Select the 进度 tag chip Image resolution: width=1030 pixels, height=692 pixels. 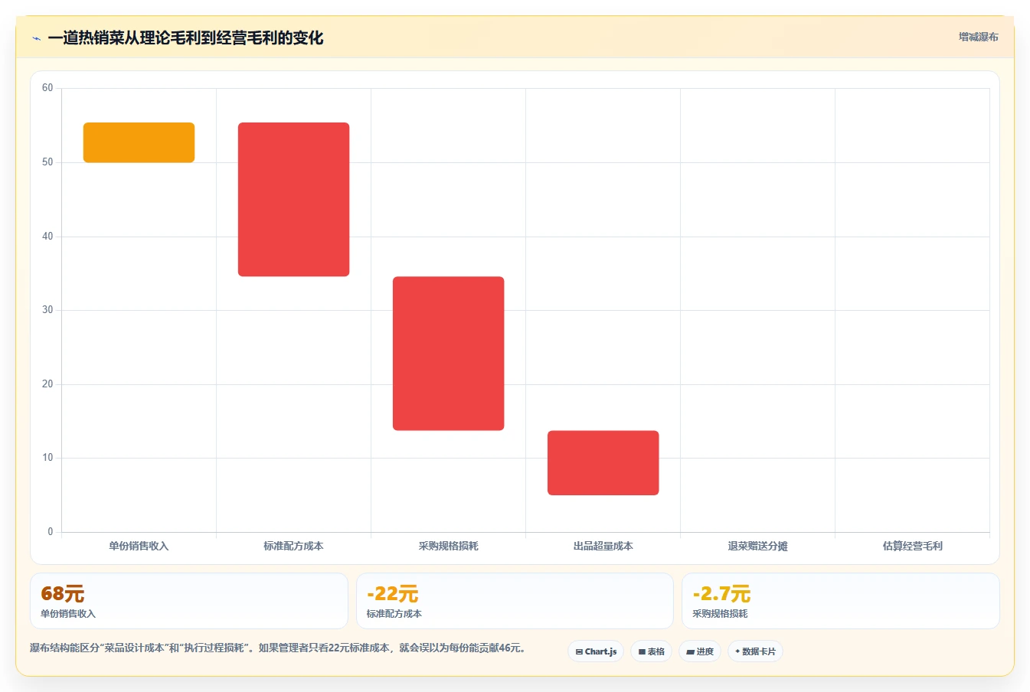click(700, 651)
